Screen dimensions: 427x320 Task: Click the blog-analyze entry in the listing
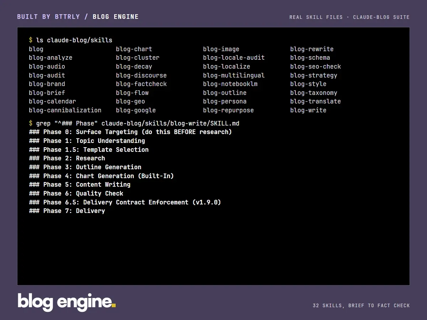(51, 58)
